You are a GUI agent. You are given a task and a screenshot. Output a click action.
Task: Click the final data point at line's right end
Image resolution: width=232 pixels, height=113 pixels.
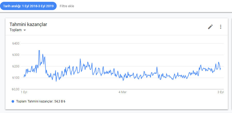221,68
